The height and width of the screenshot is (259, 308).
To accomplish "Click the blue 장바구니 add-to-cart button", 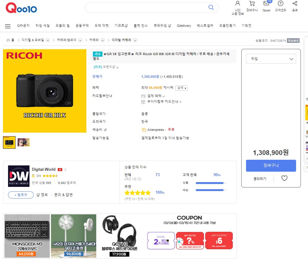I will pos(271,166).
